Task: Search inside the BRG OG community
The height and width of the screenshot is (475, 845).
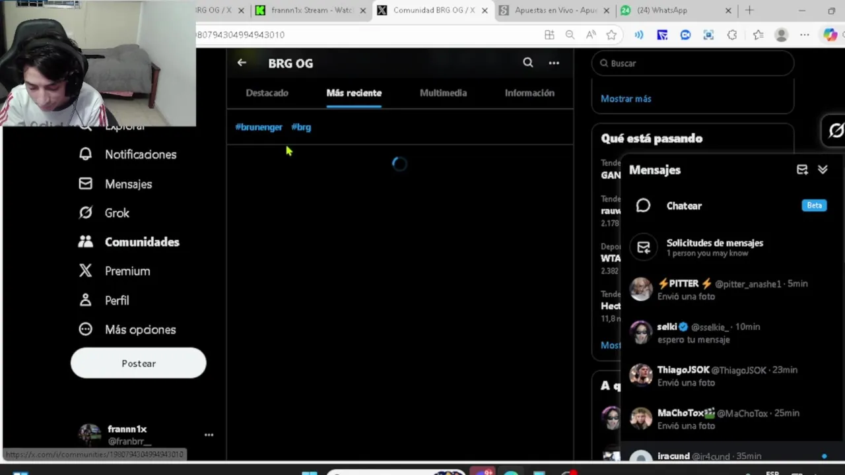Action: tap(528, 63)
